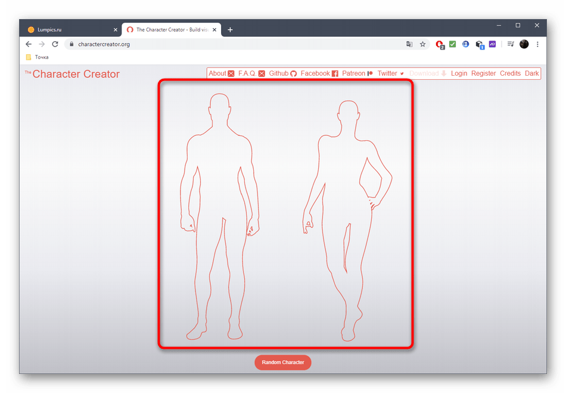Open the Register link

click(483, 73)
